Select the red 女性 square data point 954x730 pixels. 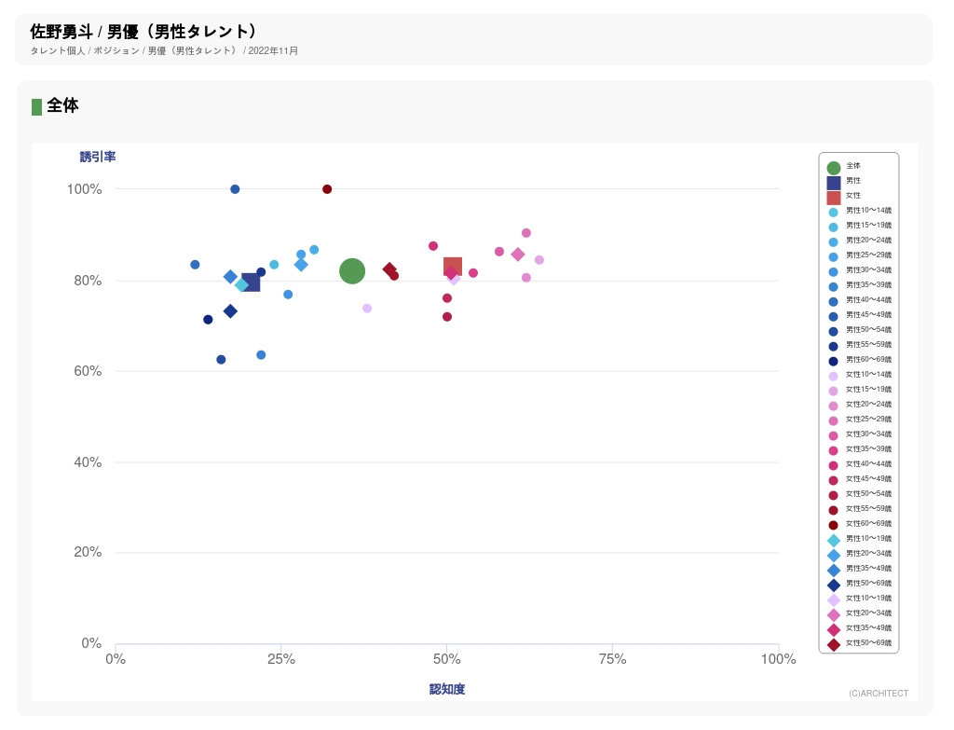[x=453, y=268]
